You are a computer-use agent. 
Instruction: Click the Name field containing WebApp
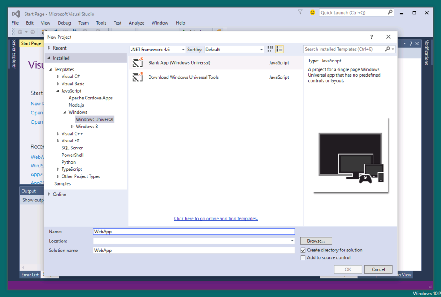point(194,231)
